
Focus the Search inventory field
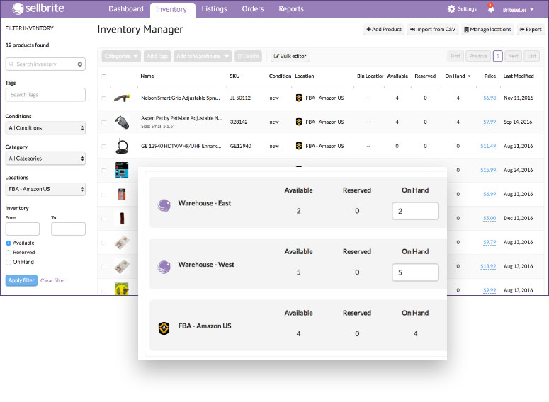click(x=45, y=64)
